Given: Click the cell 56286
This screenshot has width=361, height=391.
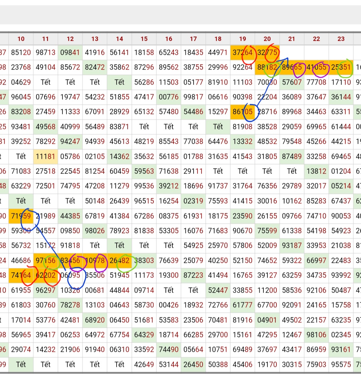Looking at the screenshot, I should click(144, 82).
